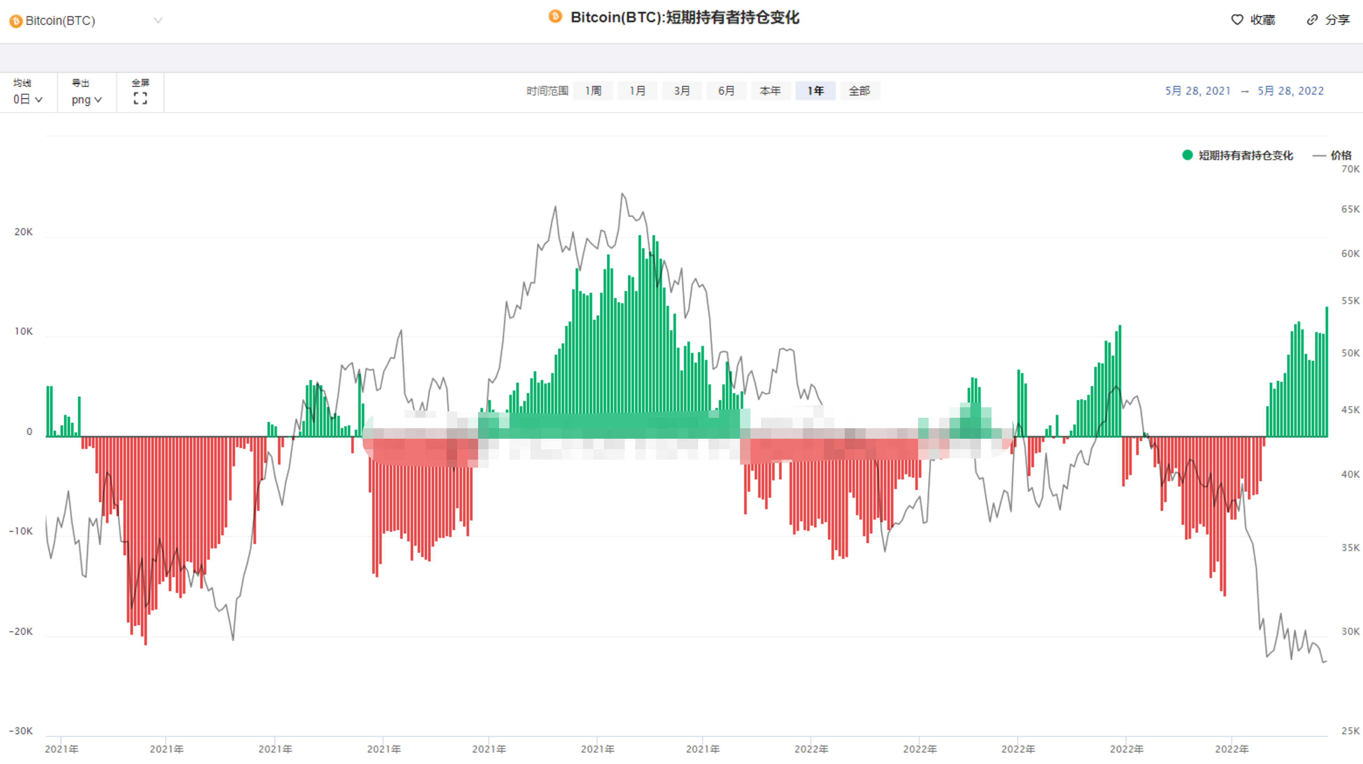Expand the moving average 0日 dropdown

click(28, 99)
